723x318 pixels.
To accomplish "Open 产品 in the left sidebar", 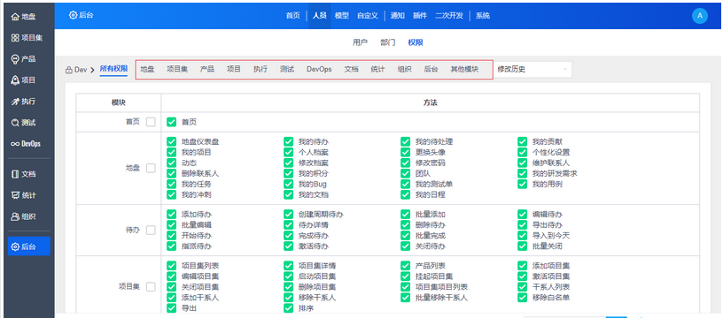I will tap(24, 59).
